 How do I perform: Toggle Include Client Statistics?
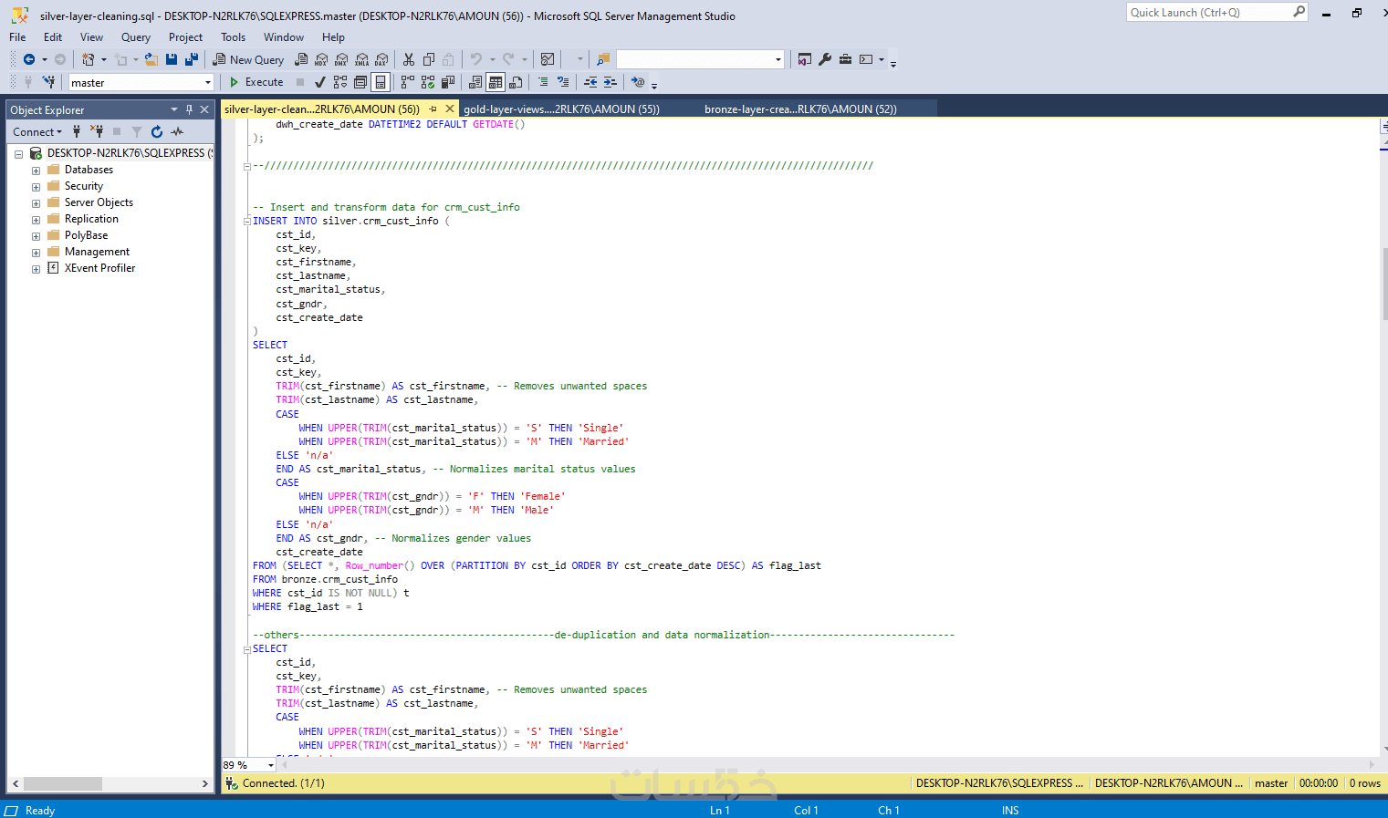[448, 82]
